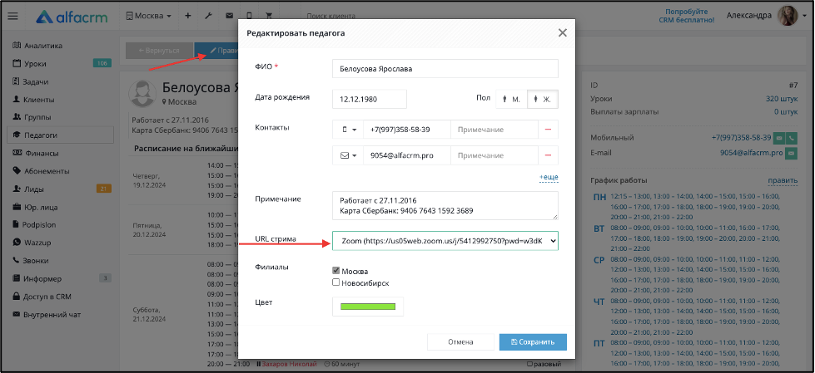The image size is (815, 373).
Task: Close the Редактировать педагога dialog
Action: [562, 32]
